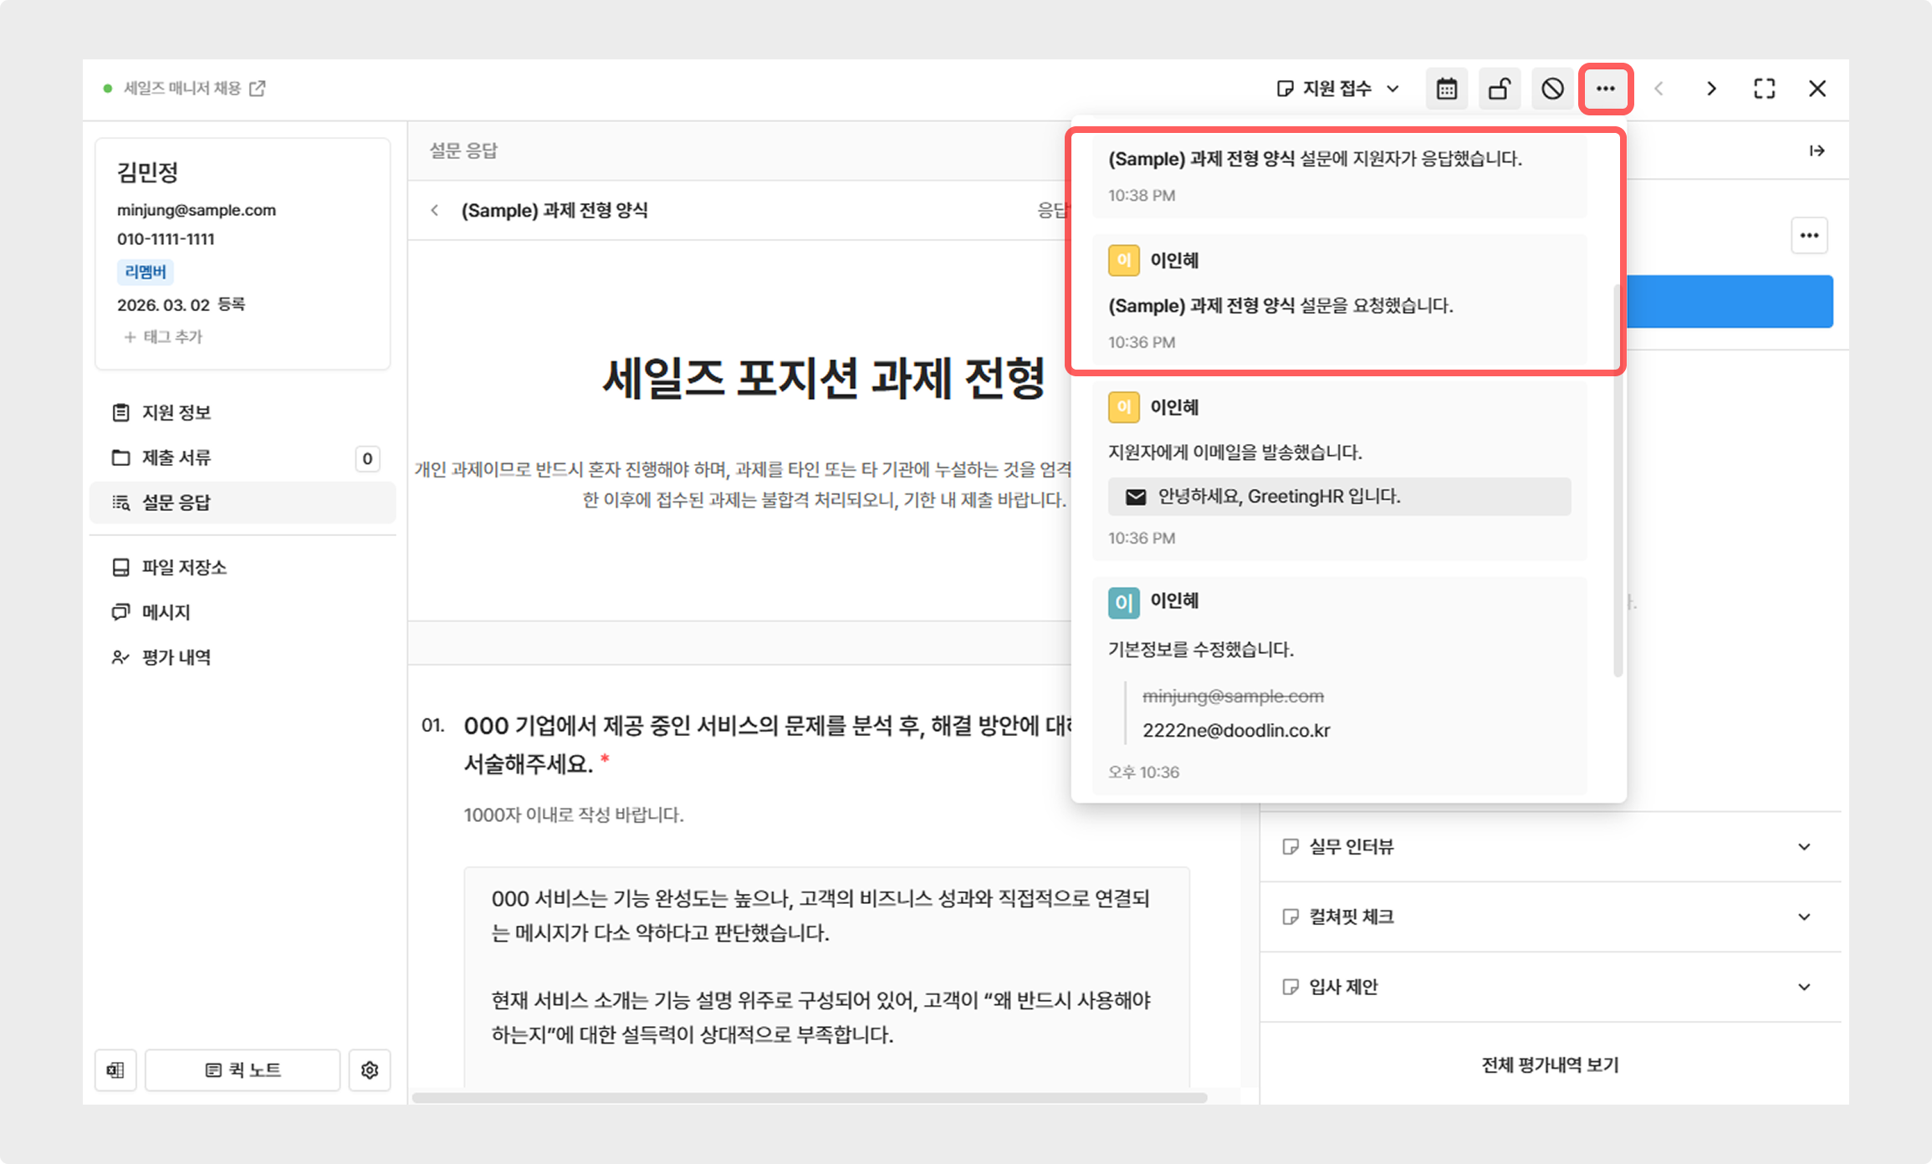Click the '오후 10:36' timestamp in the activity log
The width and height of the screenshot is (1932, 1164).
pyautogui.click(x=1143, y=772)
